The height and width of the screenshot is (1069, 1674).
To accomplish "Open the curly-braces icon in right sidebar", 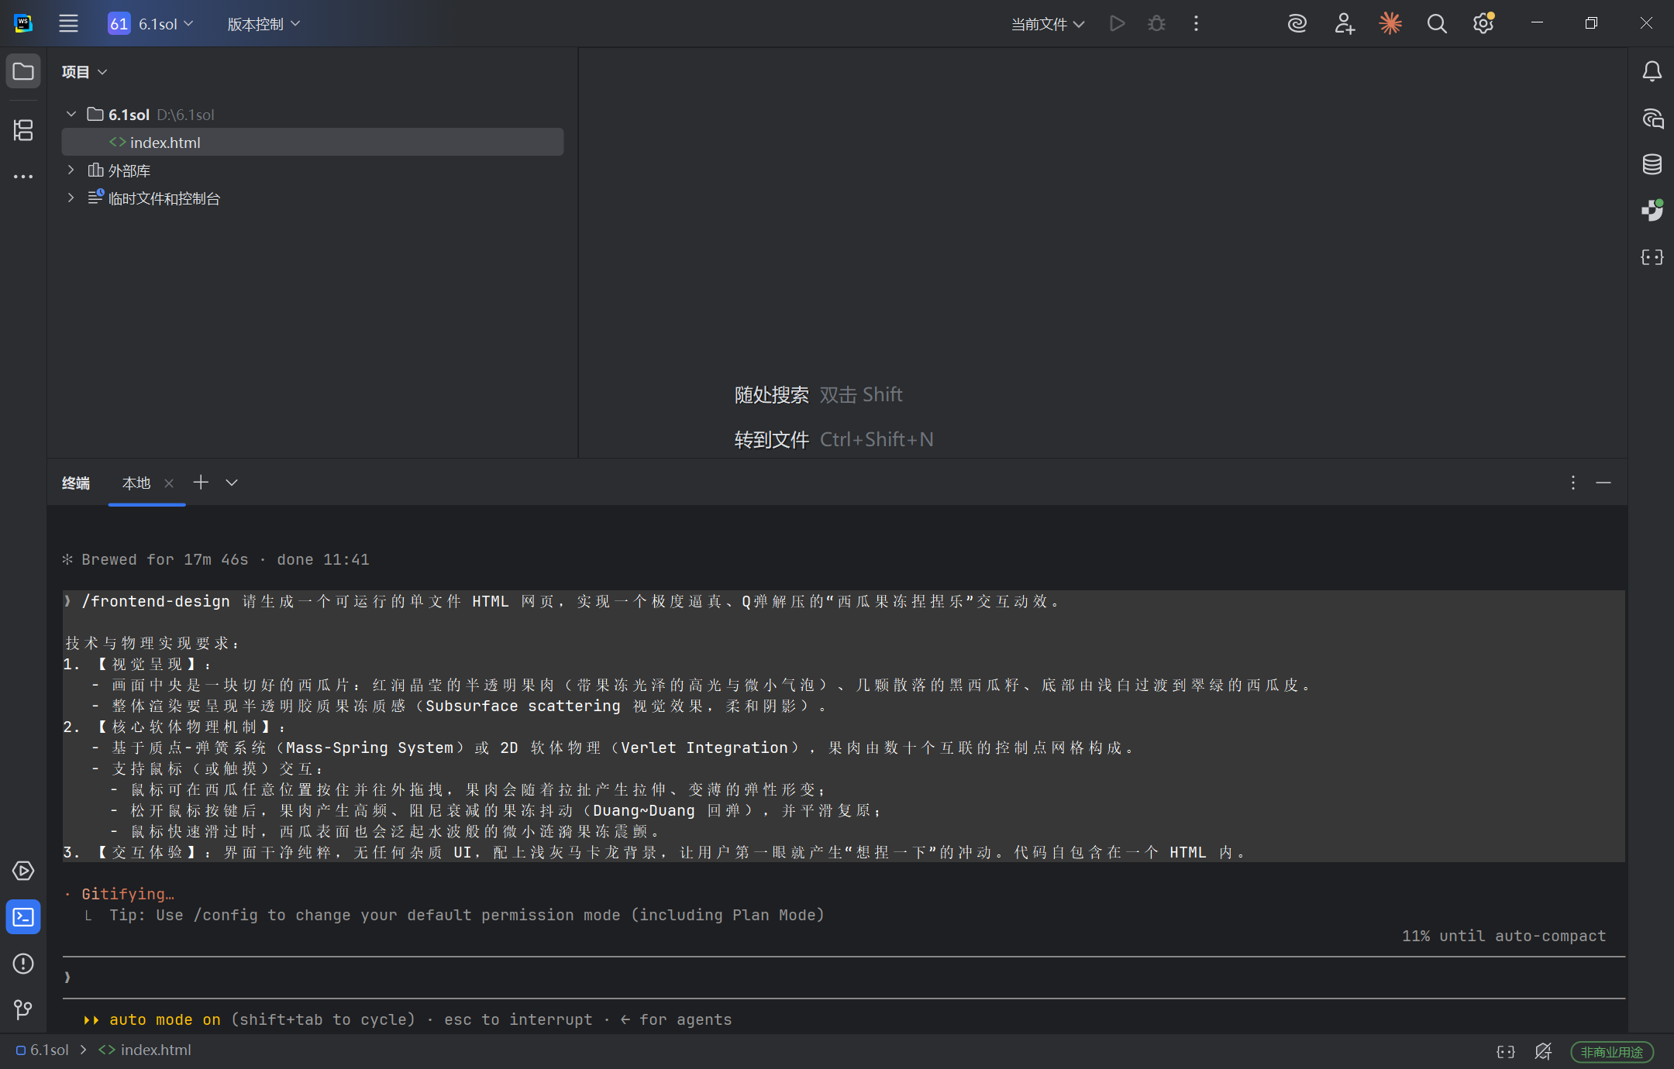I will (x=1652, y=257).
